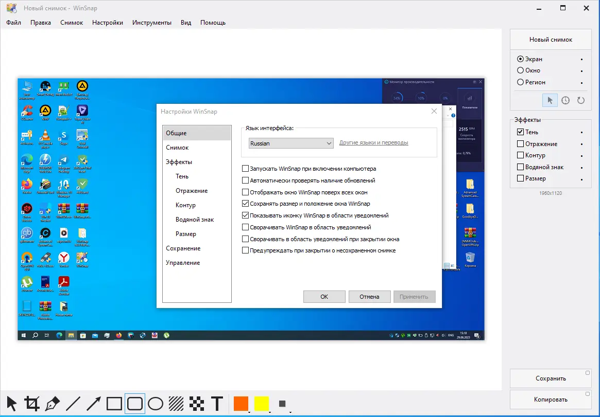This screenshot has height=417, width=600.
Task: Select the Arrow line tool
Action: tap(94, 403)
